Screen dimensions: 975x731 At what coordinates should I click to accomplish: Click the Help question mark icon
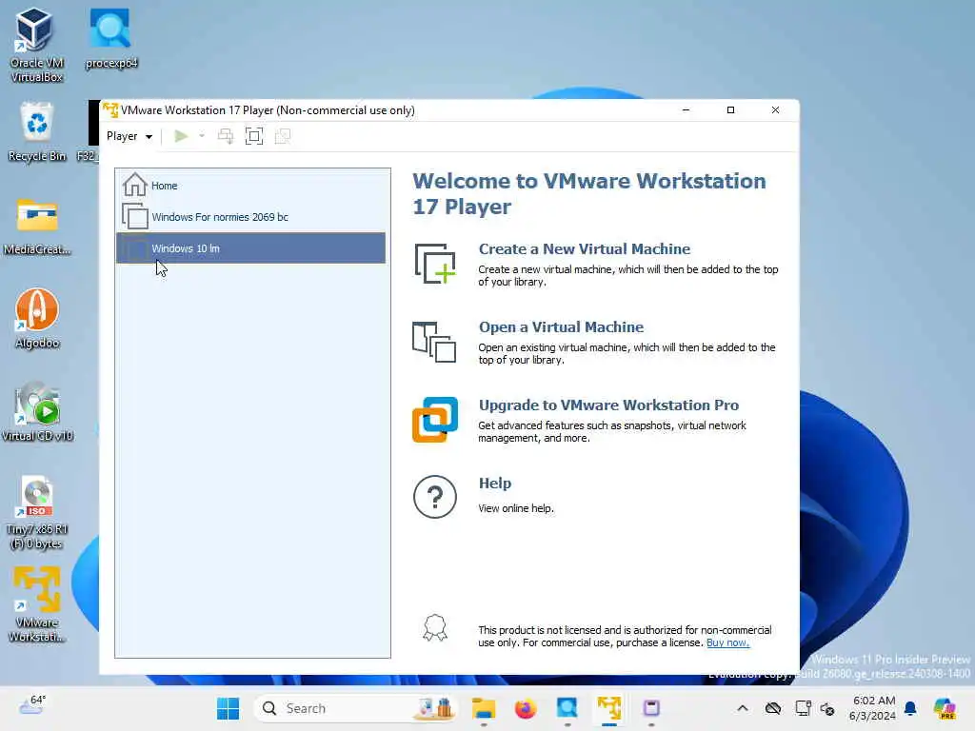click(434, 497)
